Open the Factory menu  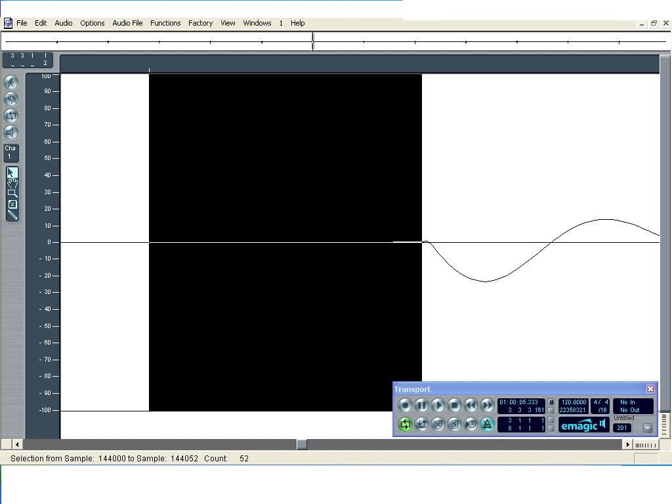pyautogui.click(x=201, y=23)
